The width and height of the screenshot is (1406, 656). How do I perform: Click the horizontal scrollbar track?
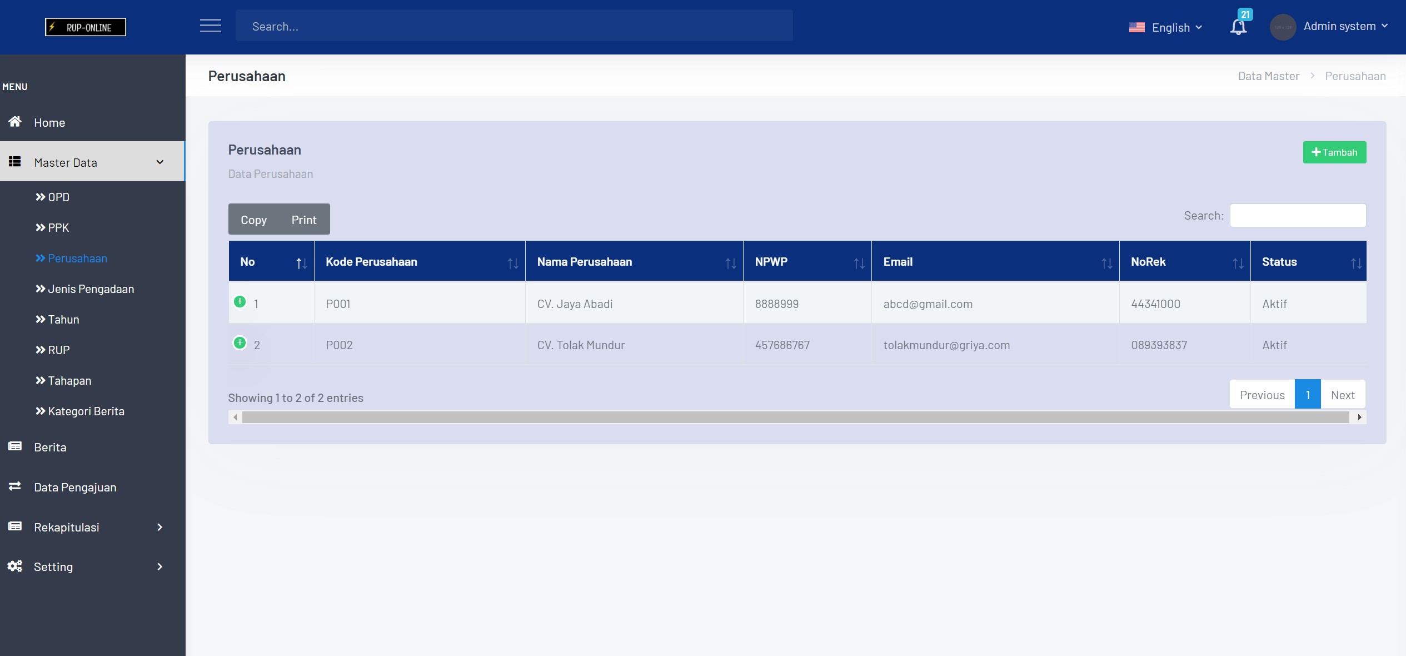pos(796,418)
